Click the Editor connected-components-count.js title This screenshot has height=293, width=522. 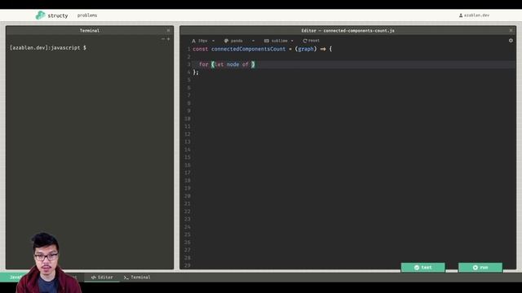click(348, 30)
